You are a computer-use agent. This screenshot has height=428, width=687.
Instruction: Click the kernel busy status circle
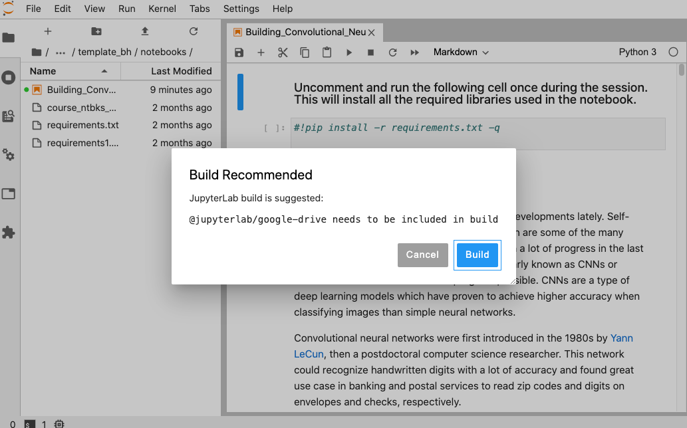point(673,51)
